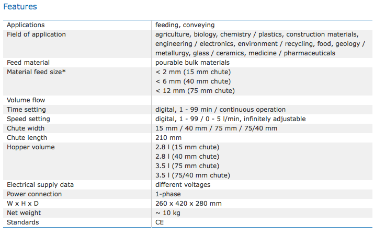Click the '260 x 420 x 280 mm' dimensions
This screenshot has width=374, height=237.
[188, 204]
